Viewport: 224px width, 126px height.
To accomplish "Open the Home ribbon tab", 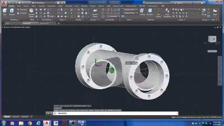I will coord(11,6).
